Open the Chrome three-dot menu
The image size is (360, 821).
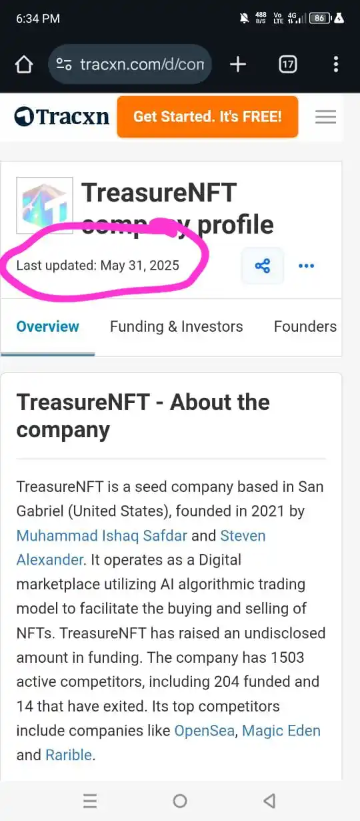[336, 65]
